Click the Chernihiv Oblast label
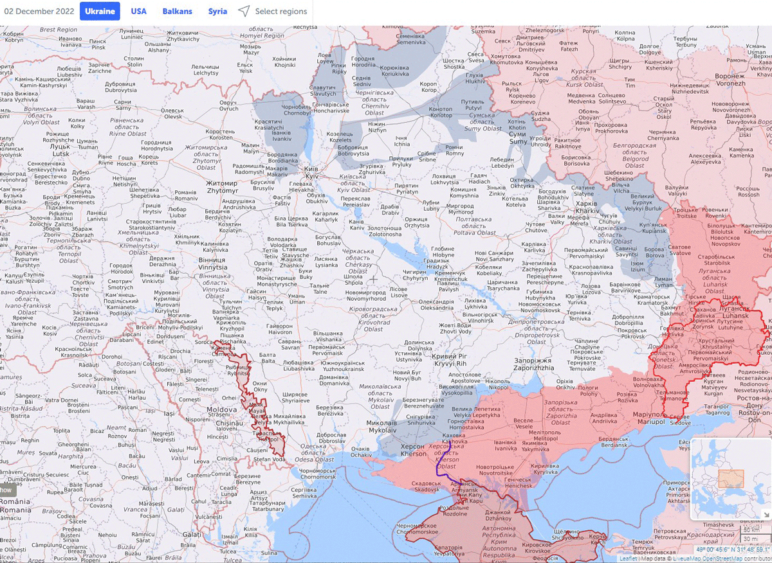The height and width of the screenshot is (563, 772). click(x=374, y=103)
